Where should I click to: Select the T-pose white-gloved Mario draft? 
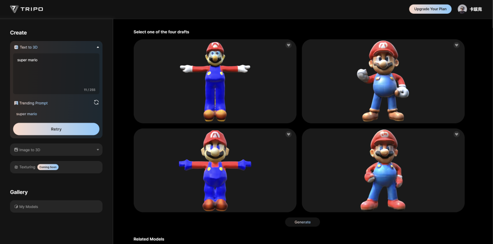(215, 81)
